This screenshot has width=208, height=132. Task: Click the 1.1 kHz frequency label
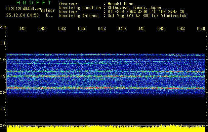(x=3, y=43)
